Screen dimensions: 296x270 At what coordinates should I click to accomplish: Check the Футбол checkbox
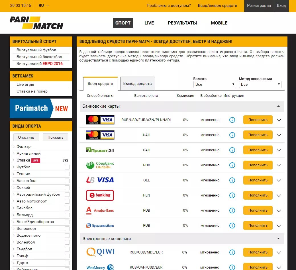click(x=67, y=167)
